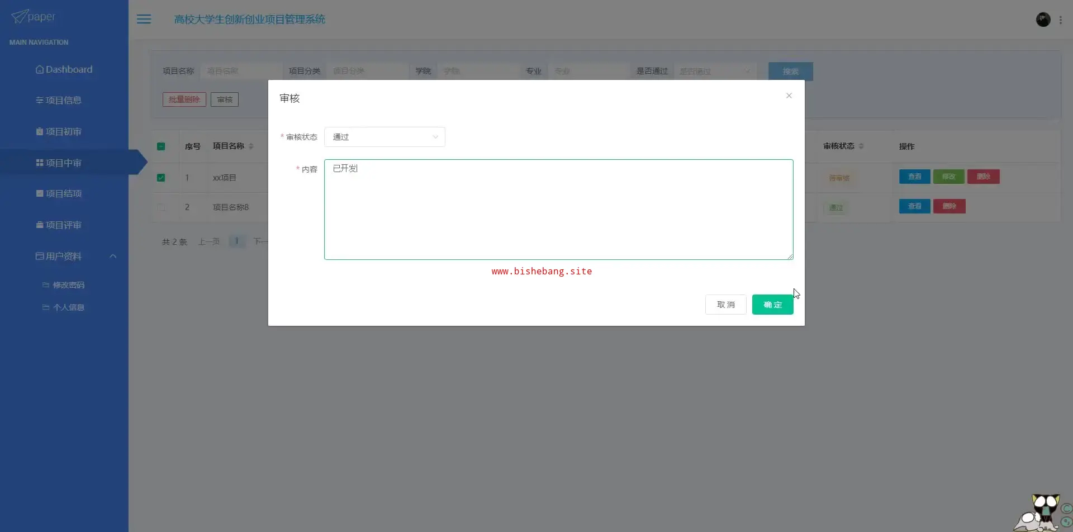
Task: Select 项目中审 in the sidebar
Action: [59, 163]
